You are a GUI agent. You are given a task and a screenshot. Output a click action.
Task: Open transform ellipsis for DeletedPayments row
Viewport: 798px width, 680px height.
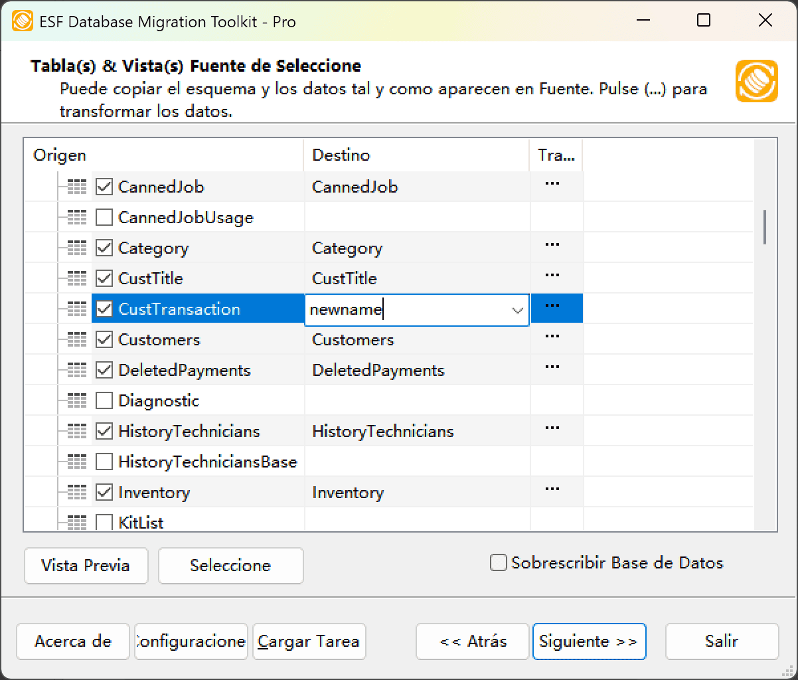pyautogui.click(x=552, y=367)
